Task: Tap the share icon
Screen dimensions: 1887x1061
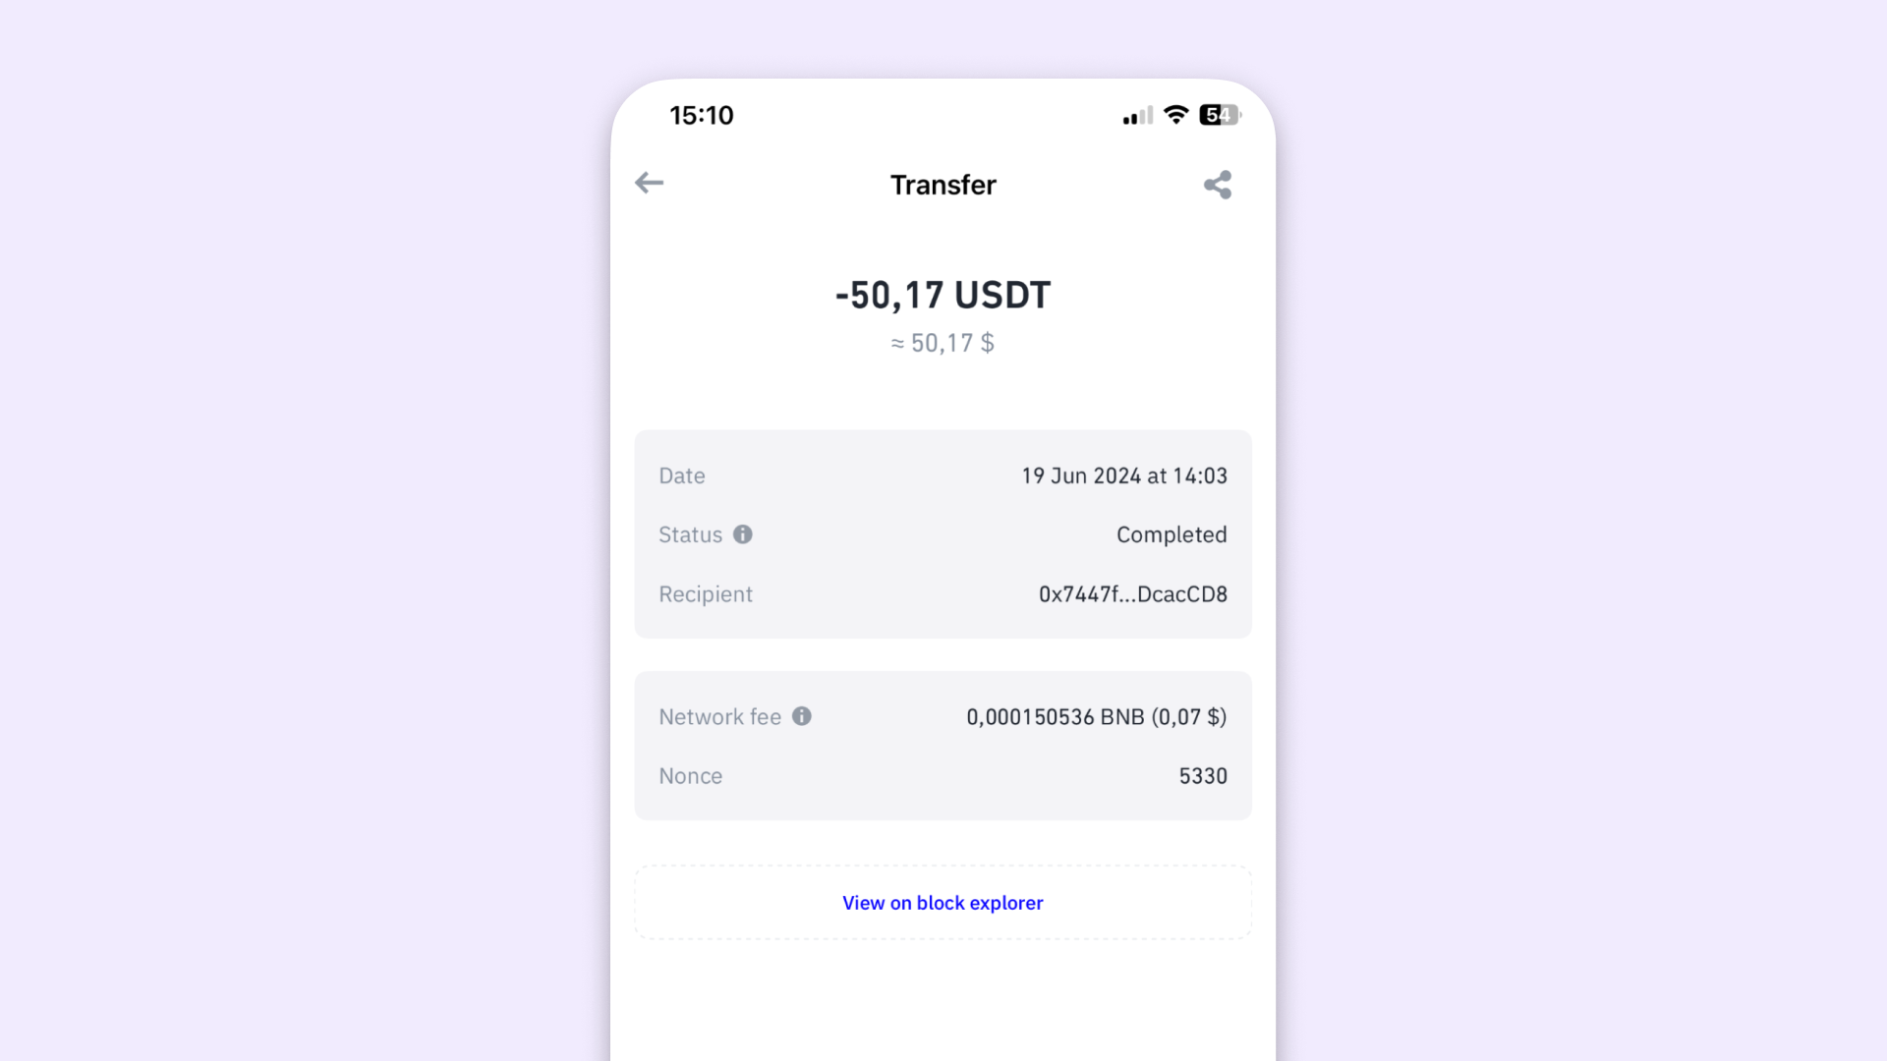Action: (1216, 184)
